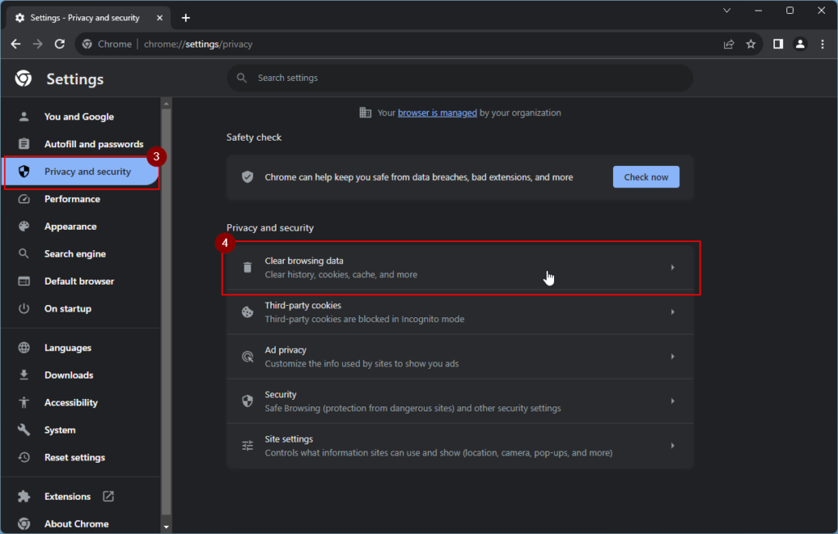Open the profile avatar icon
The width and height of the screenshot is (838, 534).
point(800,44)
